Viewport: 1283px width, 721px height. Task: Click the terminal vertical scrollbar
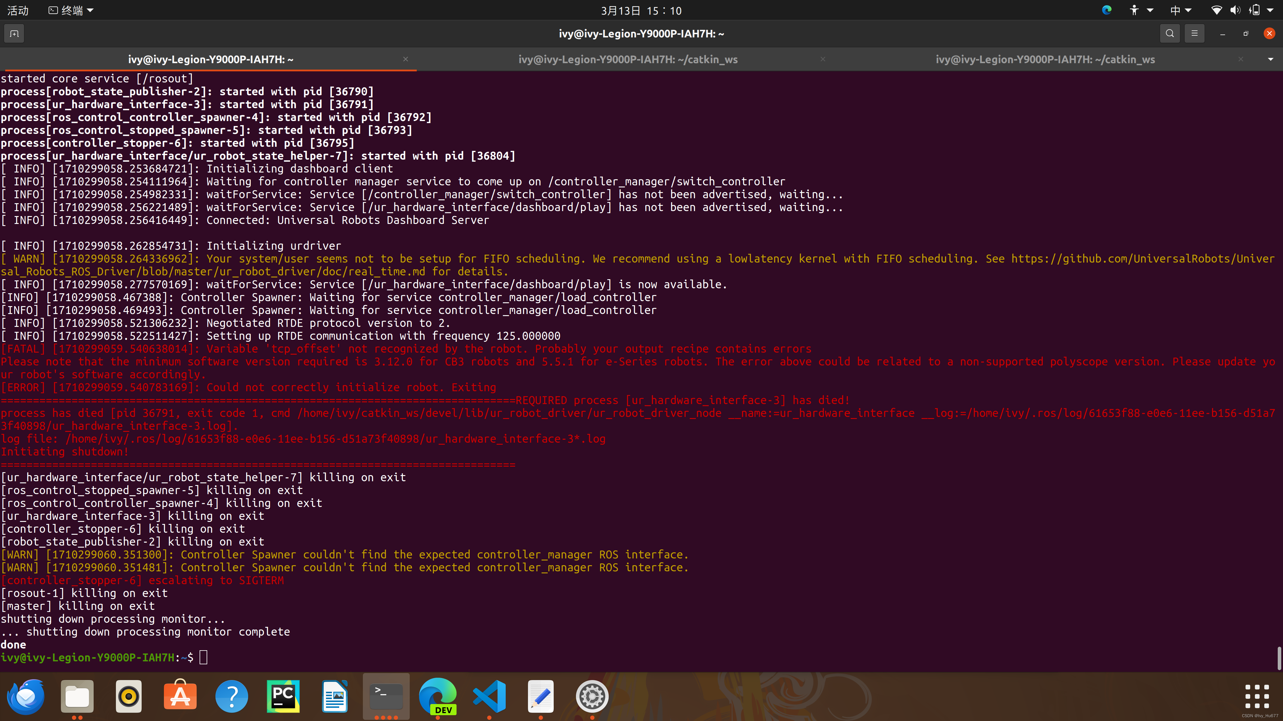tap(1279, 658)
